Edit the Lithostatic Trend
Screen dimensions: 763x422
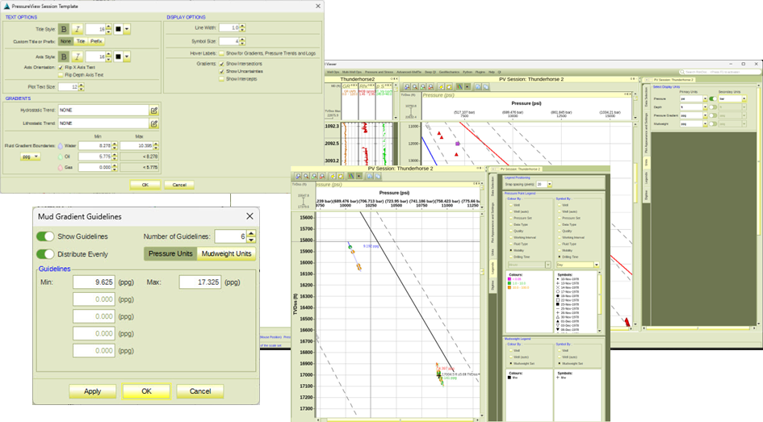pos(153,123)
